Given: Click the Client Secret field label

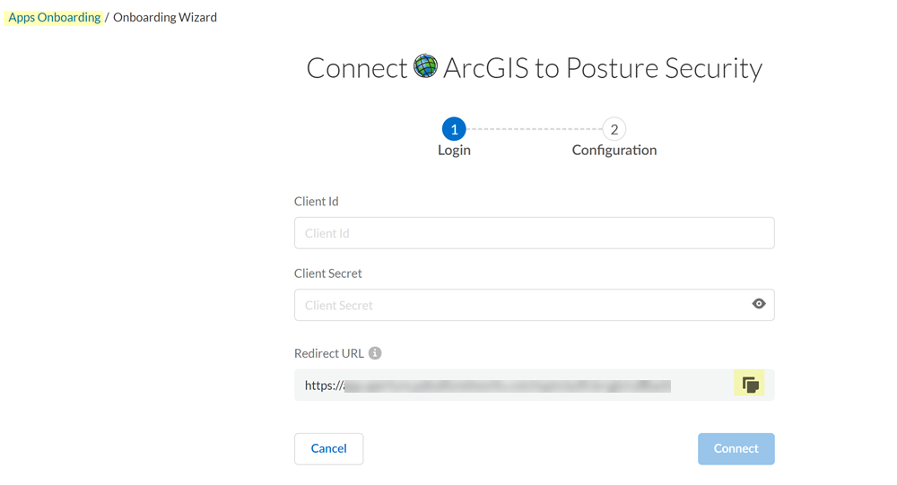Looking at the screenshot, I should [x=328, y=273].
